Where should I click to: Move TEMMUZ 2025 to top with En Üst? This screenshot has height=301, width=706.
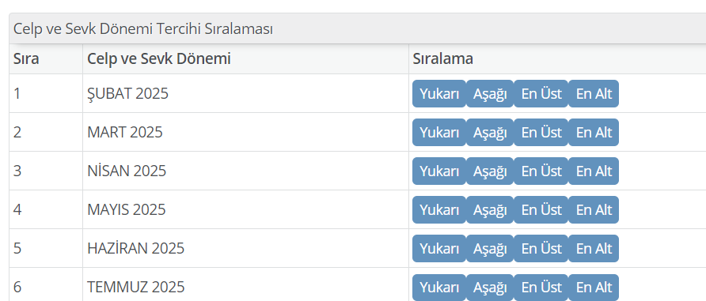click(x=541, y=287)
